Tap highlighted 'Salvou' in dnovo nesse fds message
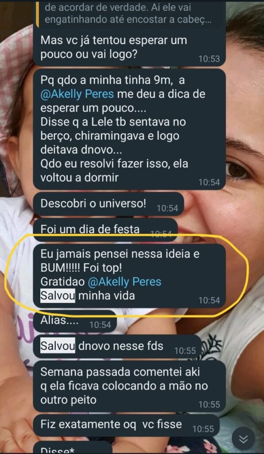 point(58,346)
